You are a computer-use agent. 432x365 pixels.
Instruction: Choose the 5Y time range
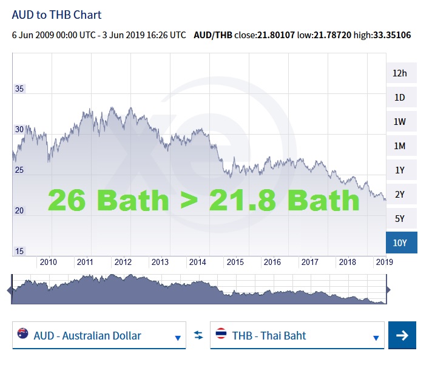[x=399, y=219]
